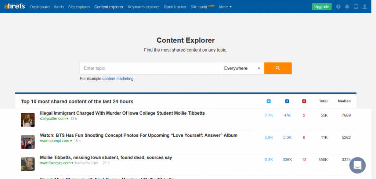Open Illegal Immigrant Charged With Murder article
Image resolution: width=376 pixels, height=179 pixels.
click(x=122, y=113)
